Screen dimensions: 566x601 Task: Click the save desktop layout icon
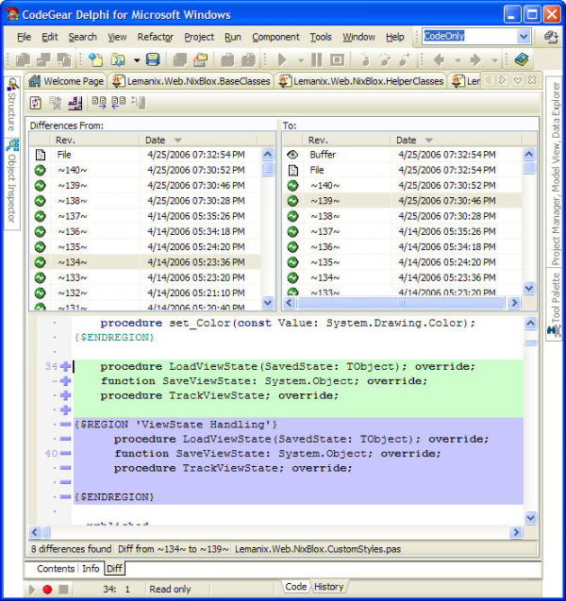[551, 37]
